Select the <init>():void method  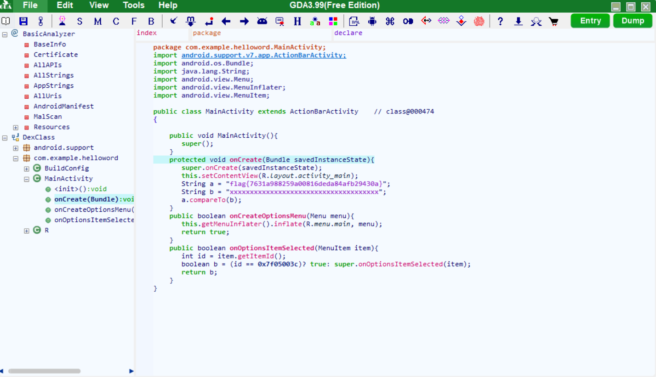80,189
